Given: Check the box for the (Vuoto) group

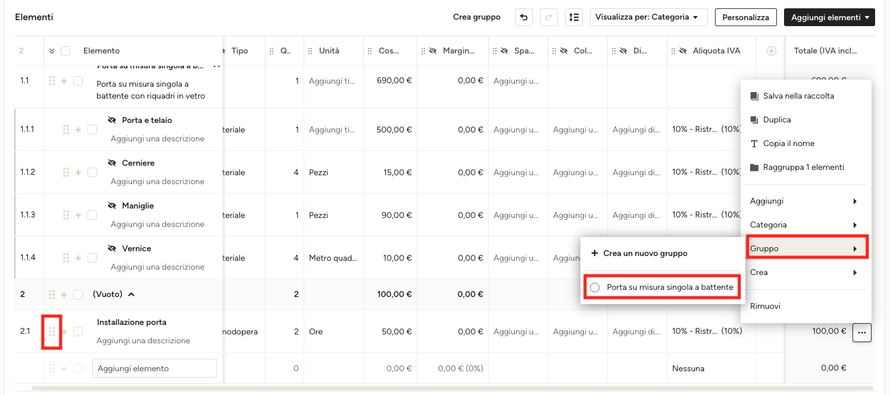Looking at the screenshot, I should click(x=78, y=294).
